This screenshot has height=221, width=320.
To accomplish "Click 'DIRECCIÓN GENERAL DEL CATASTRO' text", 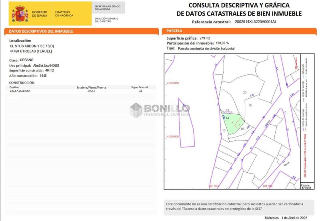I will (106, 20).
